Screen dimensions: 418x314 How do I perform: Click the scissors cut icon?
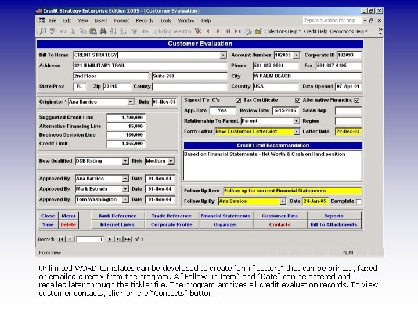[x=73, y=31]
